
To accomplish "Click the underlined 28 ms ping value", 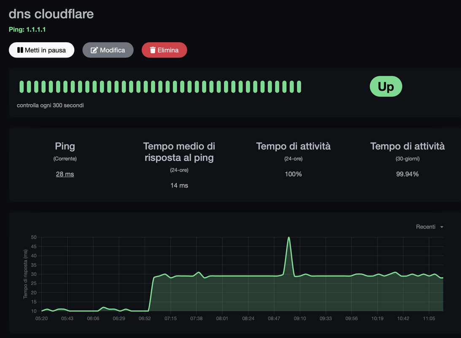I will coord(65,174).
